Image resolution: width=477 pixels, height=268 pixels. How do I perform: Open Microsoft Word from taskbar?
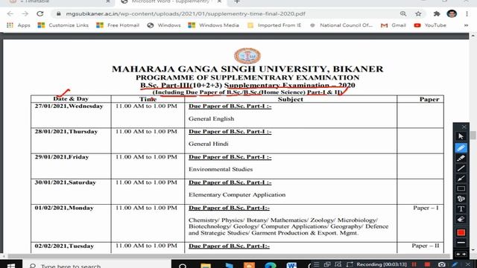click(x=291, y=265)
